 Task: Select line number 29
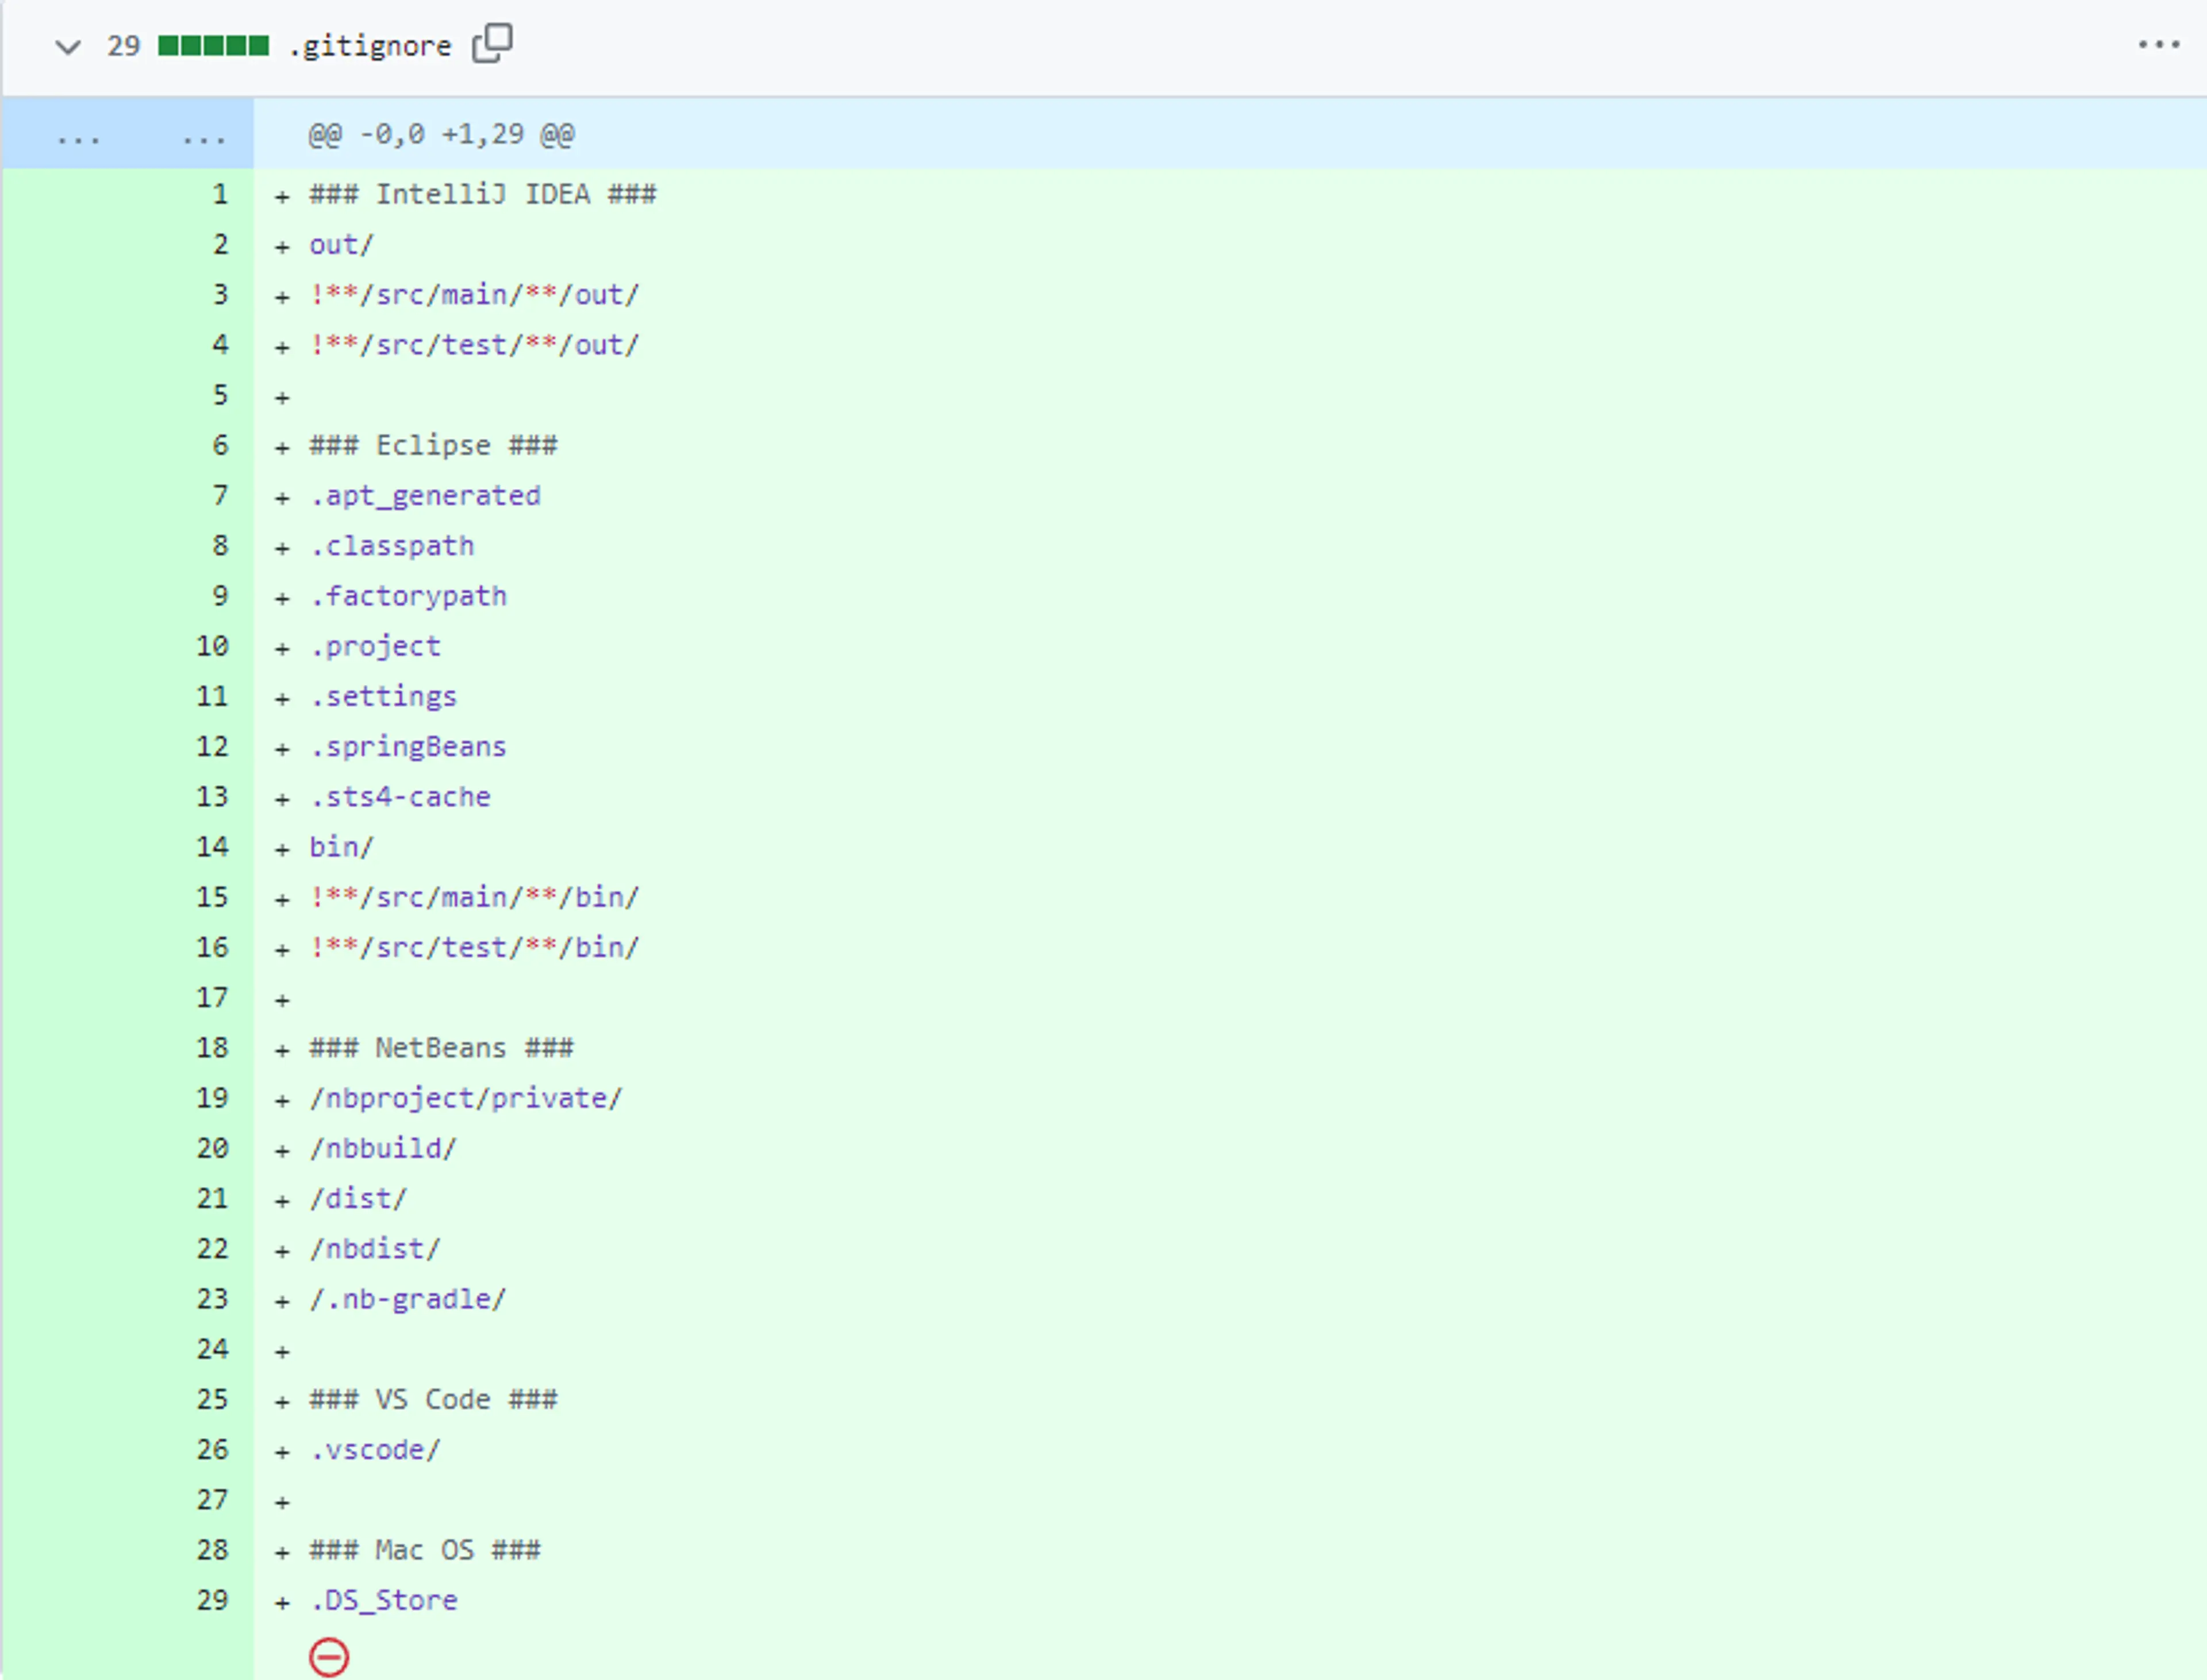point(212,1600)
